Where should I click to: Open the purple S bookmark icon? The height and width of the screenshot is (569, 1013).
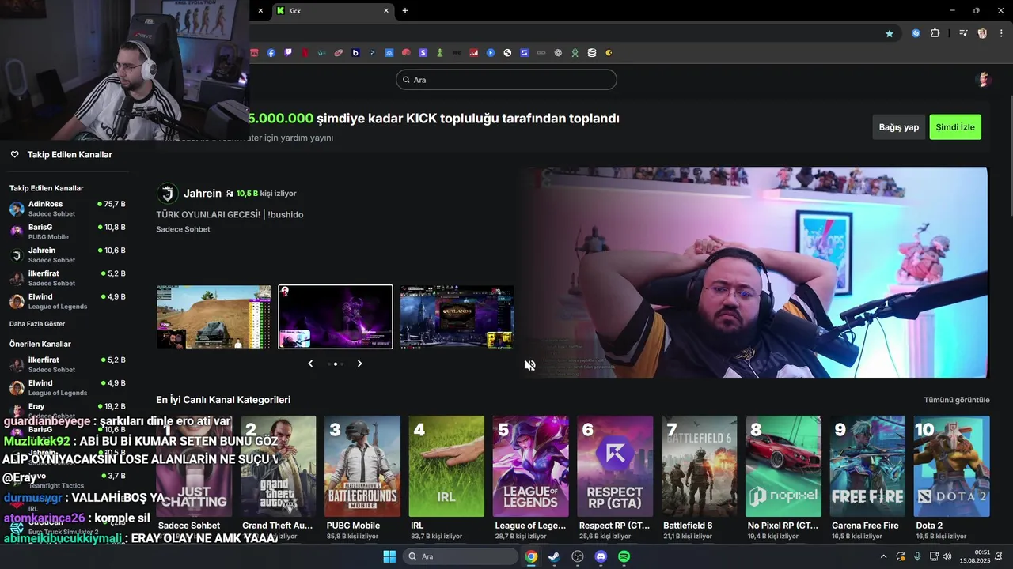pos(423,53)
